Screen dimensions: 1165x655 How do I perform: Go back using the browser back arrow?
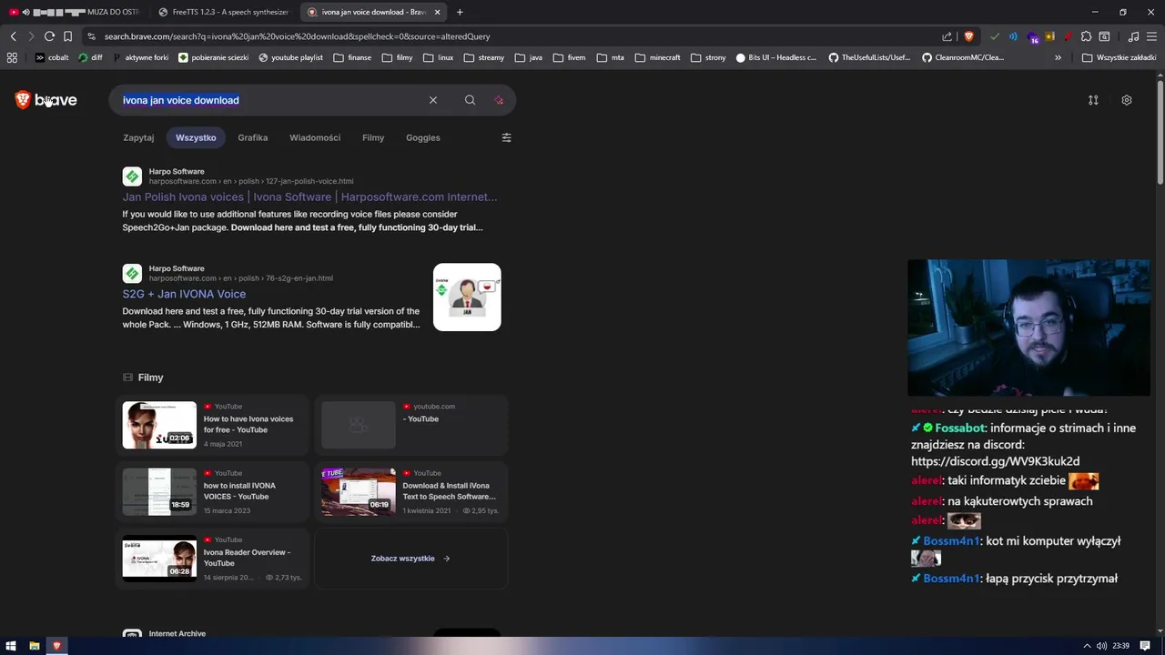[x=13, y=36]
